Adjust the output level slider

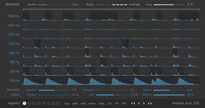coord(111,95)
